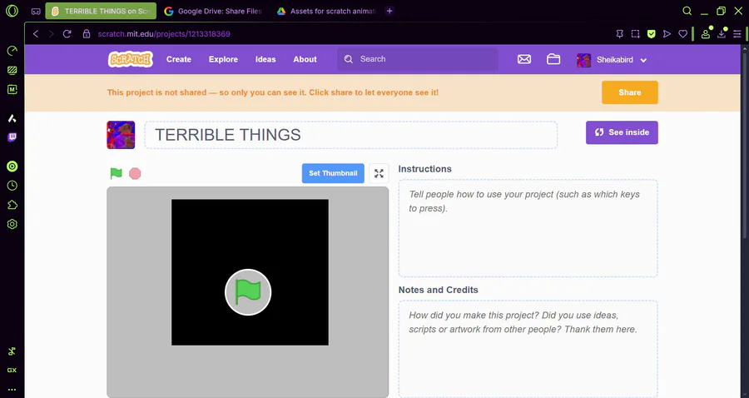
Task: Start project with large center green flag
Action: [248, 292]
